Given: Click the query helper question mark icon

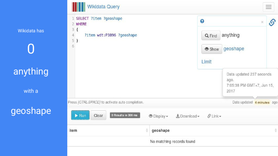Looking at the screenshot, I should point(202,21).
